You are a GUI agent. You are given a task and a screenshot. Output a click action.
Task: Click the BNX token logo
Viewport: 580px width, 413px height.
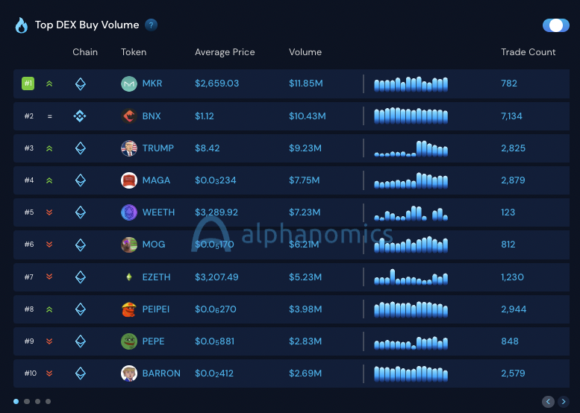pos(129,116)
